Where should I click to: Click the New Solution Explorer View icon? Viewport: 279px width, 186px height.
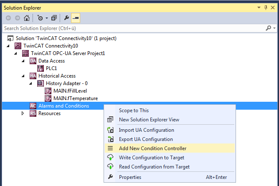tap(110, 120)
